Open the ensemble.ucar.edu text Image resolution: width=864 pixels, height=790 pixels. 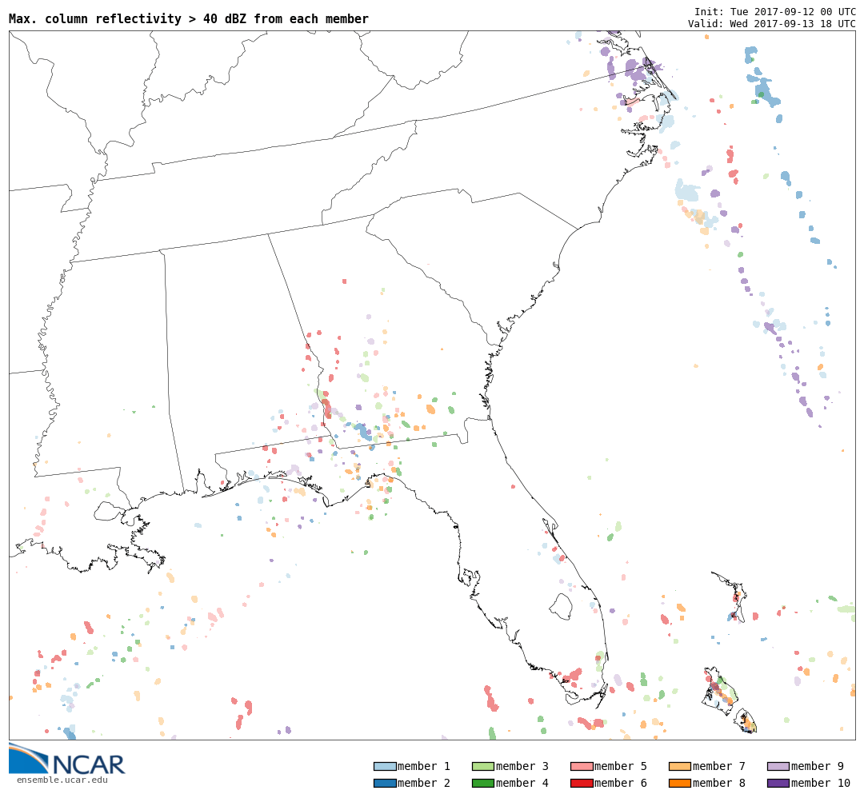click(x=62, y=780)
